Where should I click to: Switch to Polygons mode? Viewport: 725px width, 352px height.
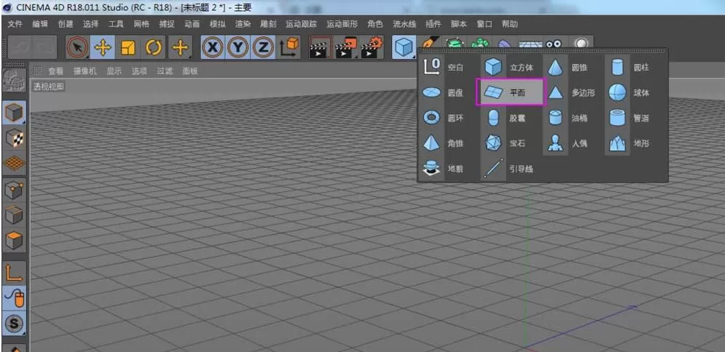[14, 241]
